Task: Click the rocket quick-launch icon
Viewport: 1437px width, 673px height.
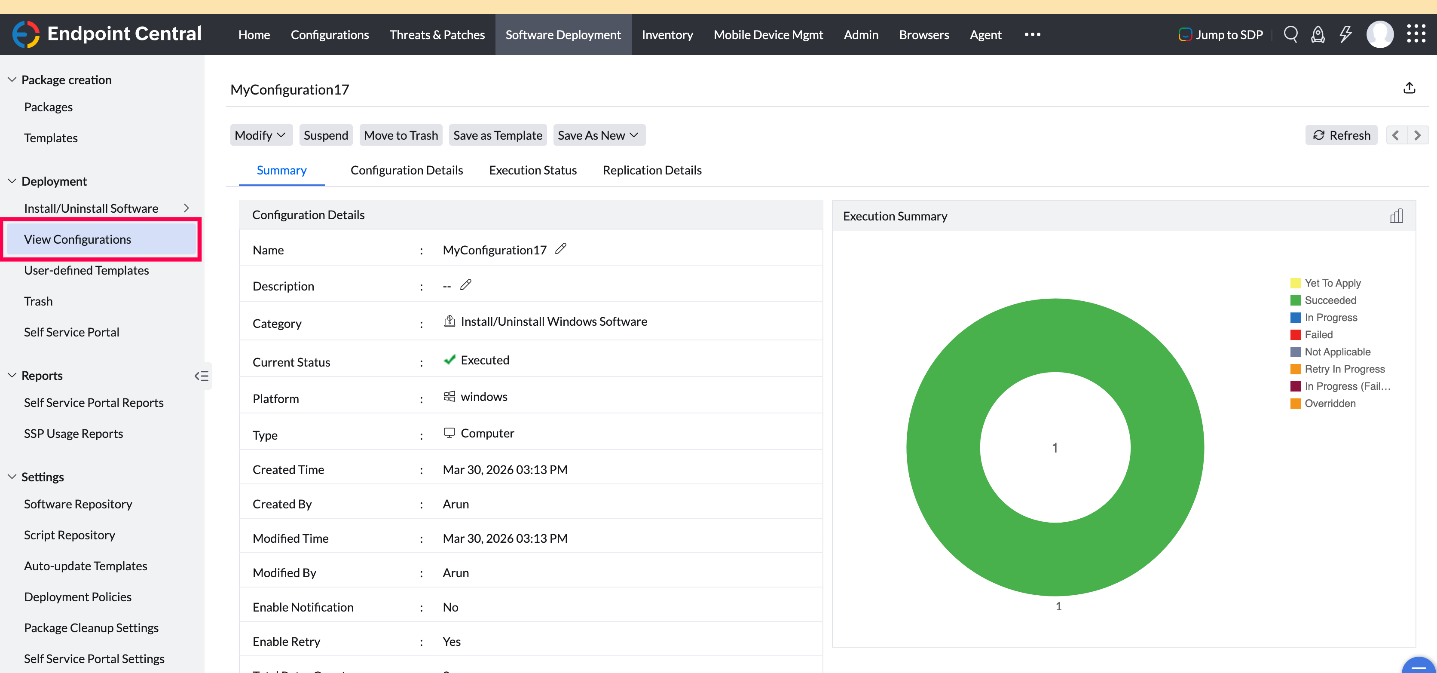Action: pos(1318,35)
